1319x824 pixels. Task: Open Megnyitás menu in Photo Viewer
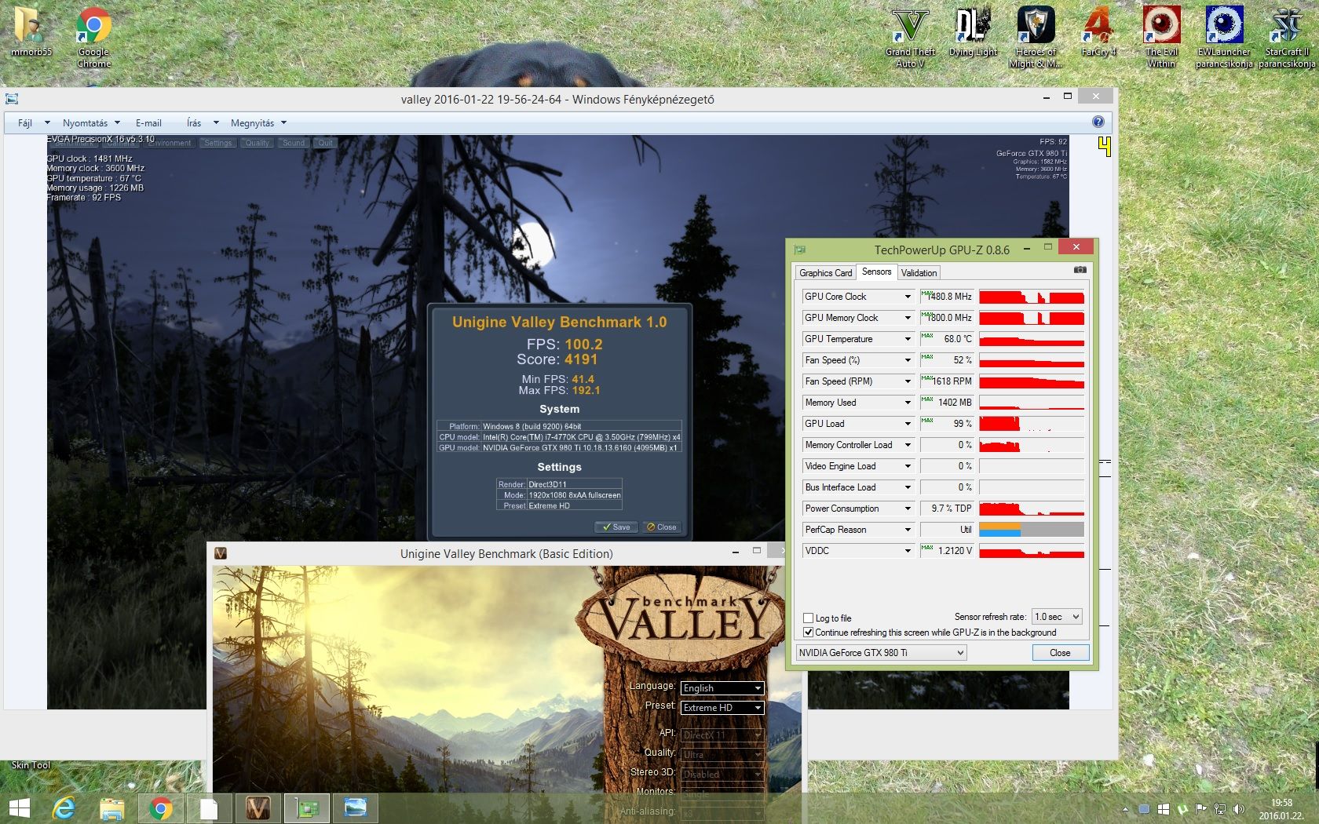pos(258,123)
